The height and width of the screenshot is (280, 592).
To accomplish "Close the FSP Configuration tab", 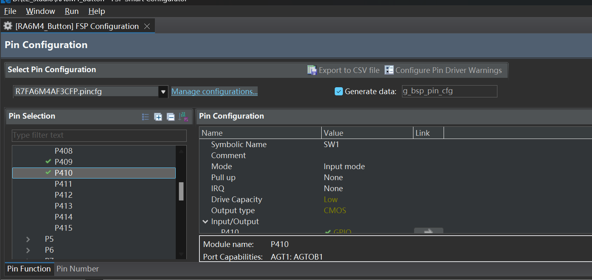I will pyautogui.click(x=147, y=26).
